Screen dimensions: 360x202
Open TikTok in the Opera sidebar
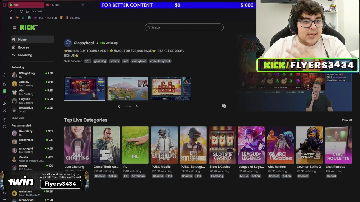point(4,104)
